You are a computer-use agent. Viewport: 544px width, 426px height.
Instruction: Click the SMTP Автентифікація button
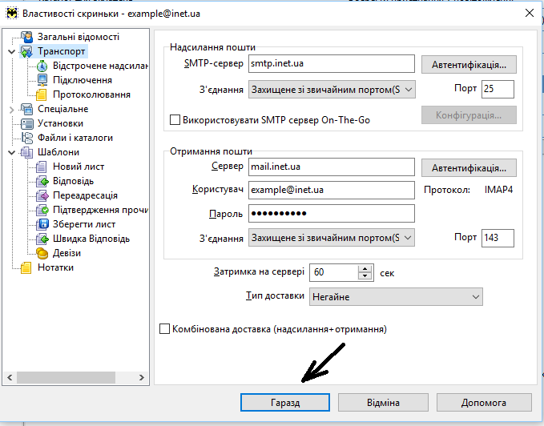point(469,64)
